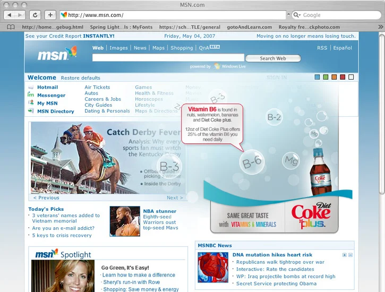
Task: Show more bookmarks with double chevron
Action: click(380, 27)
